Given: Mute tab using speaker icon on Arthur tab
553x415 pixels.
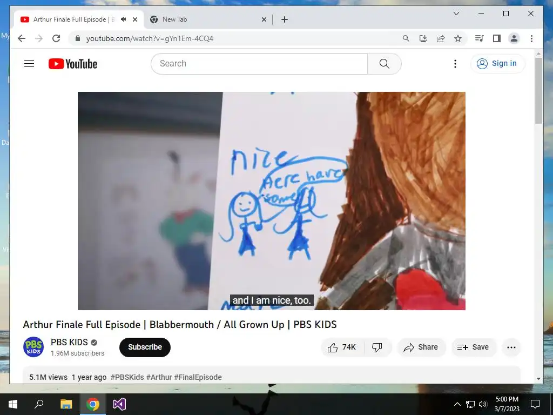Looking at the screenshot, I should pyautogui.click(x=124, y=19).
